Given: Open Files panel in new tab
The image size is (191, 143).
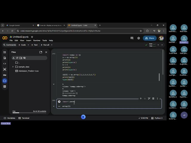Looking at the screenshot, I should click(41, 52).
